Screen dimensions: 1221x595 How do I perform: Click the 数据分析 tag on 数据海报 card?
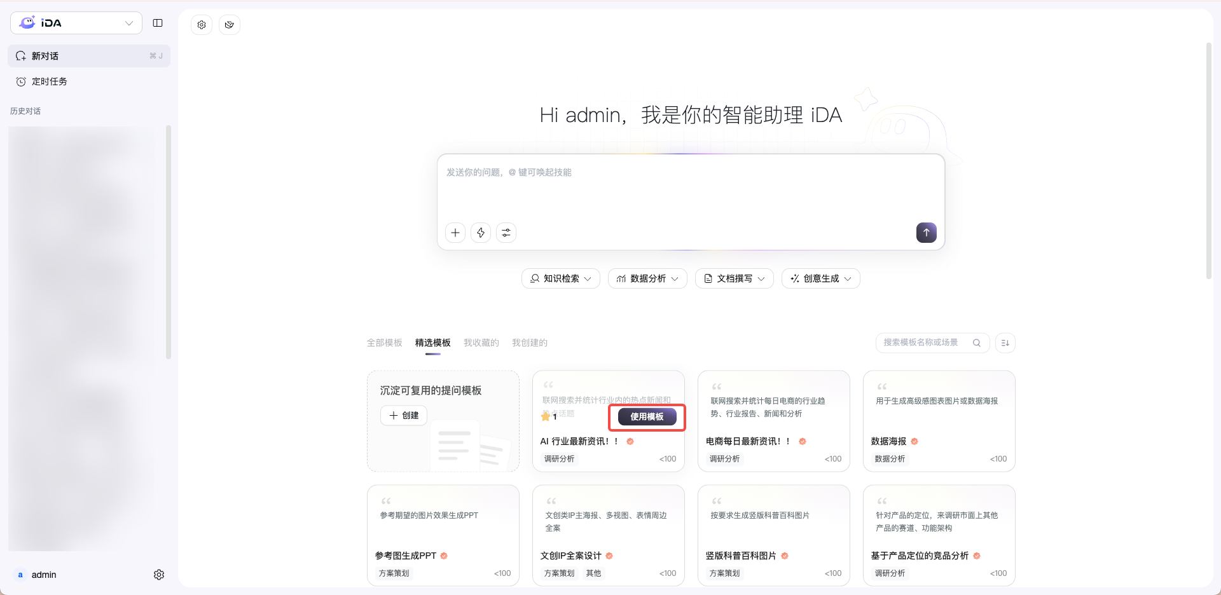(890, 459)
